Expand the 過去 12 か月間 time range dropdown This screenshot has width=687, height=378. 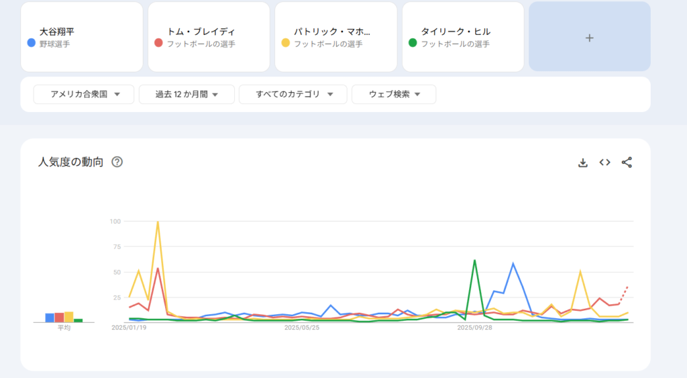click(187, 95)
